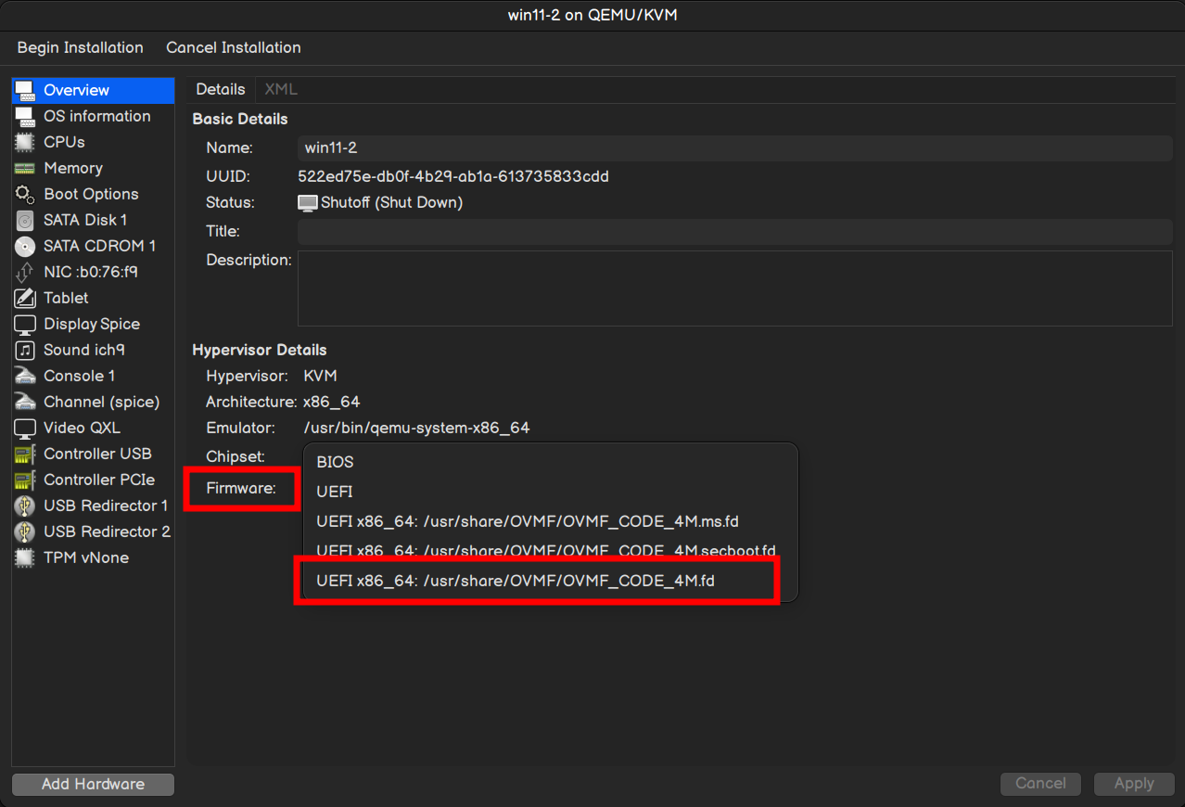
Task: Switch to the XML tab
Action: [x=281, y=89]
